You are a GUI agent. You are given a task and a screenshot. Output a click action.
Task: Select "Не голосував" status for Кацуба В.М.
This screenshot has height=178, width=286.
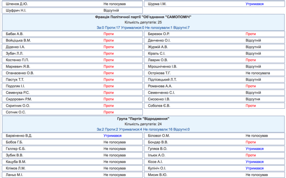115,162
